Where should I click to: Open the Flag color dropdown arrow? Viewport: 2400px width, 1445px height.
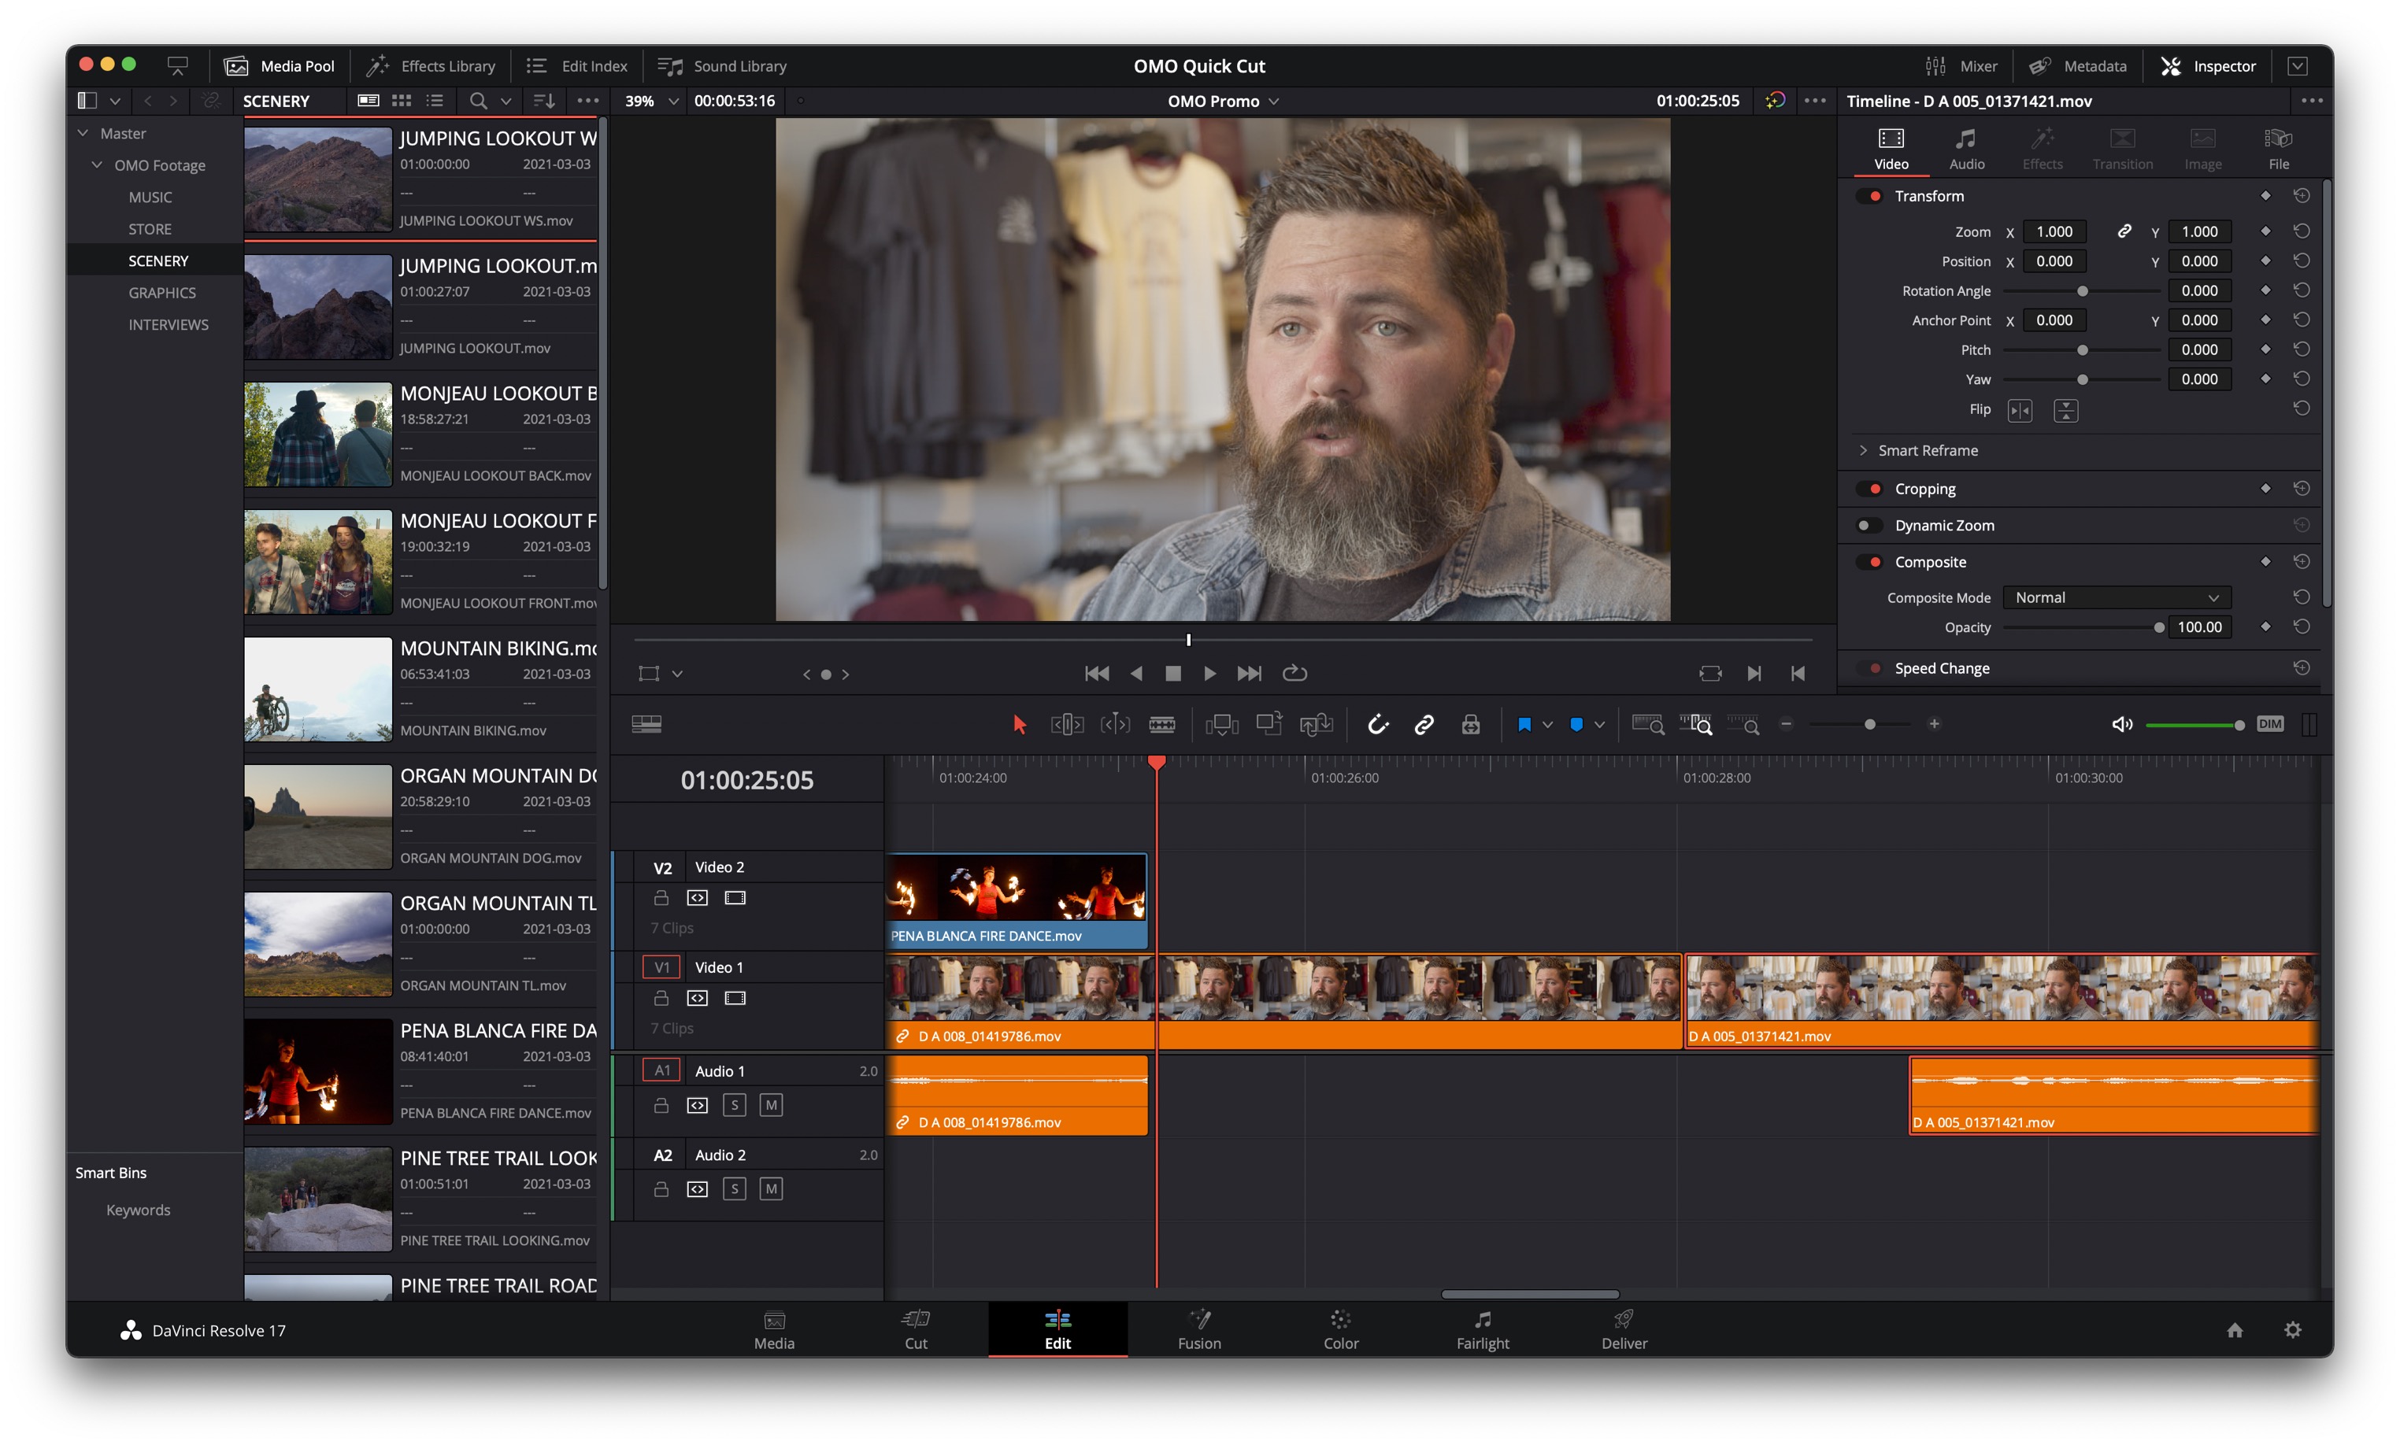click(x=1548, y=724)
